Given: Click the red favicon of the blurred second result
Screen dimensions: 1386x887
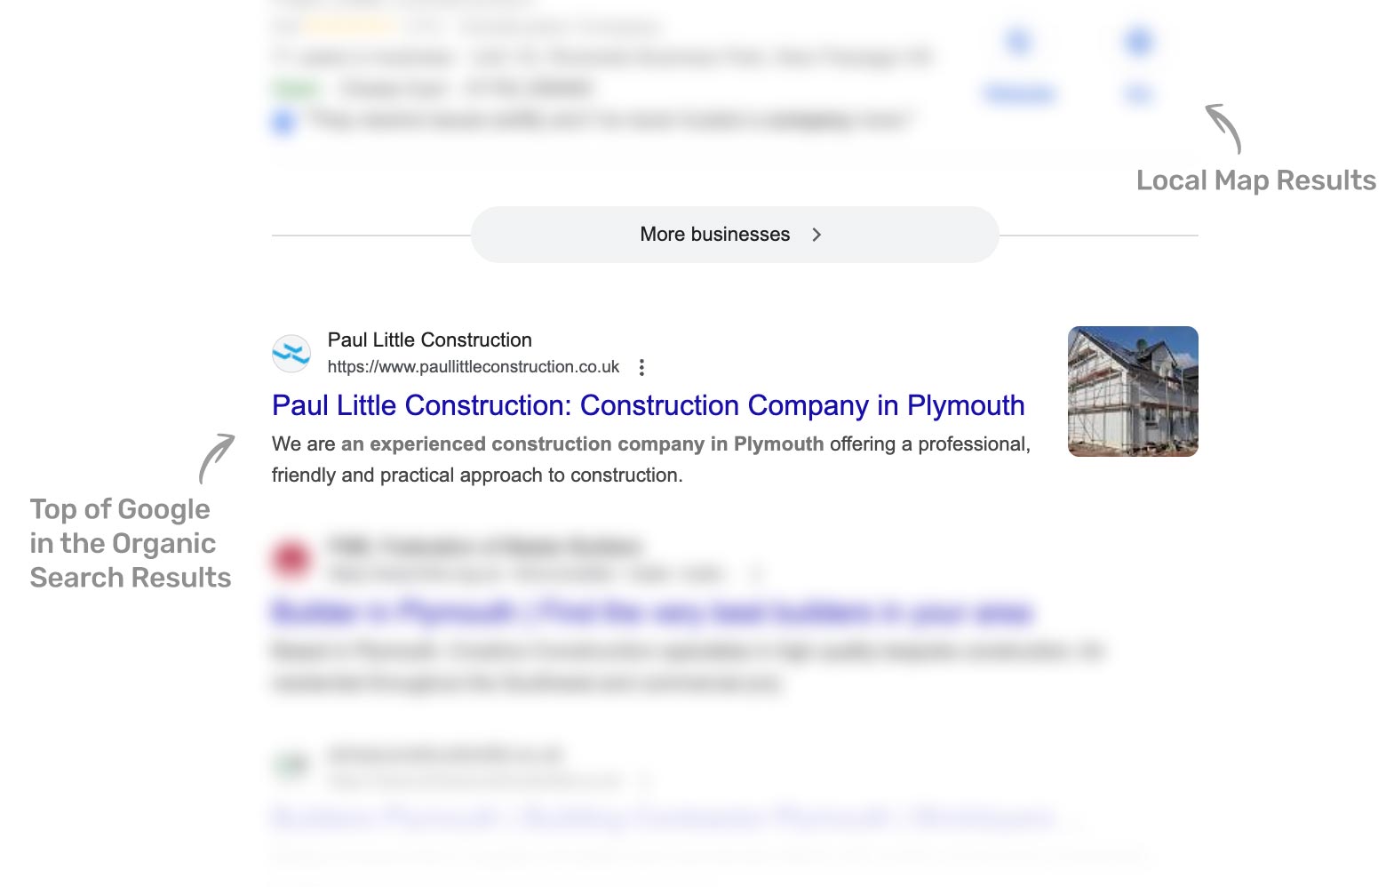Looking at the screenshot, I should 291,559.
